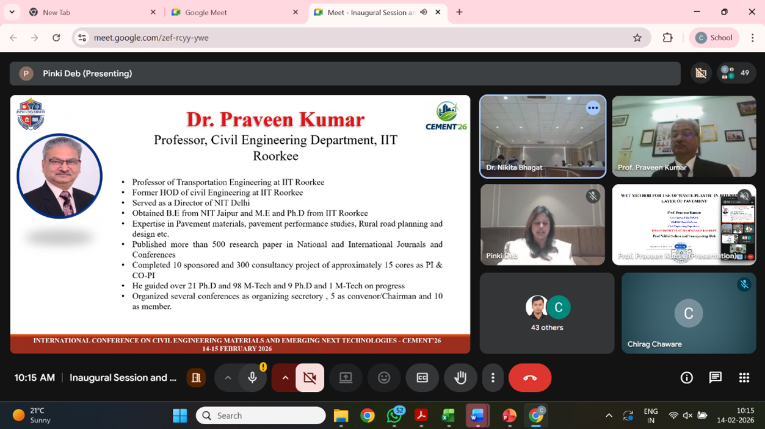Reload the Meet page
The image size is (765, 429).
[56, 38]
